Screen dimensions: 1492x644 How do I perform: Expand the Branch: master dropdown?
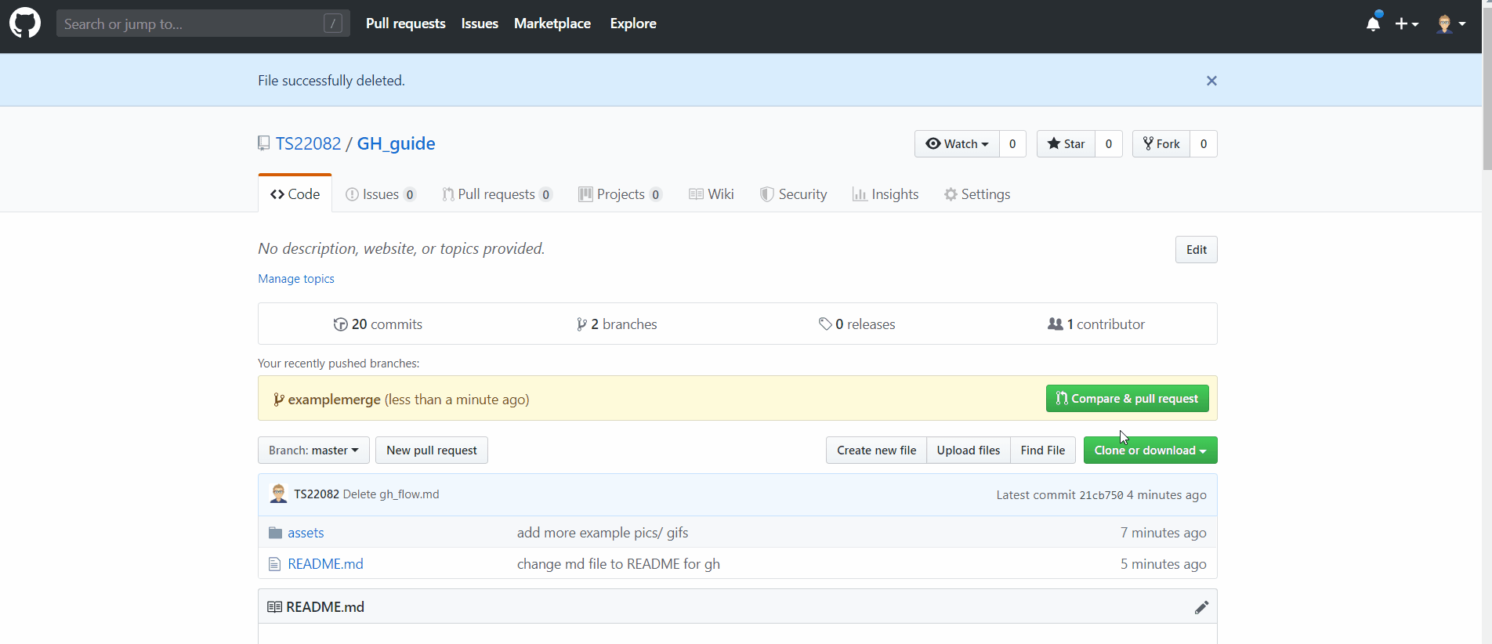[x=313, y=450]
